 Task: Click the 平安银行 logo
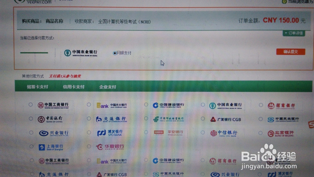pos(169,133)
